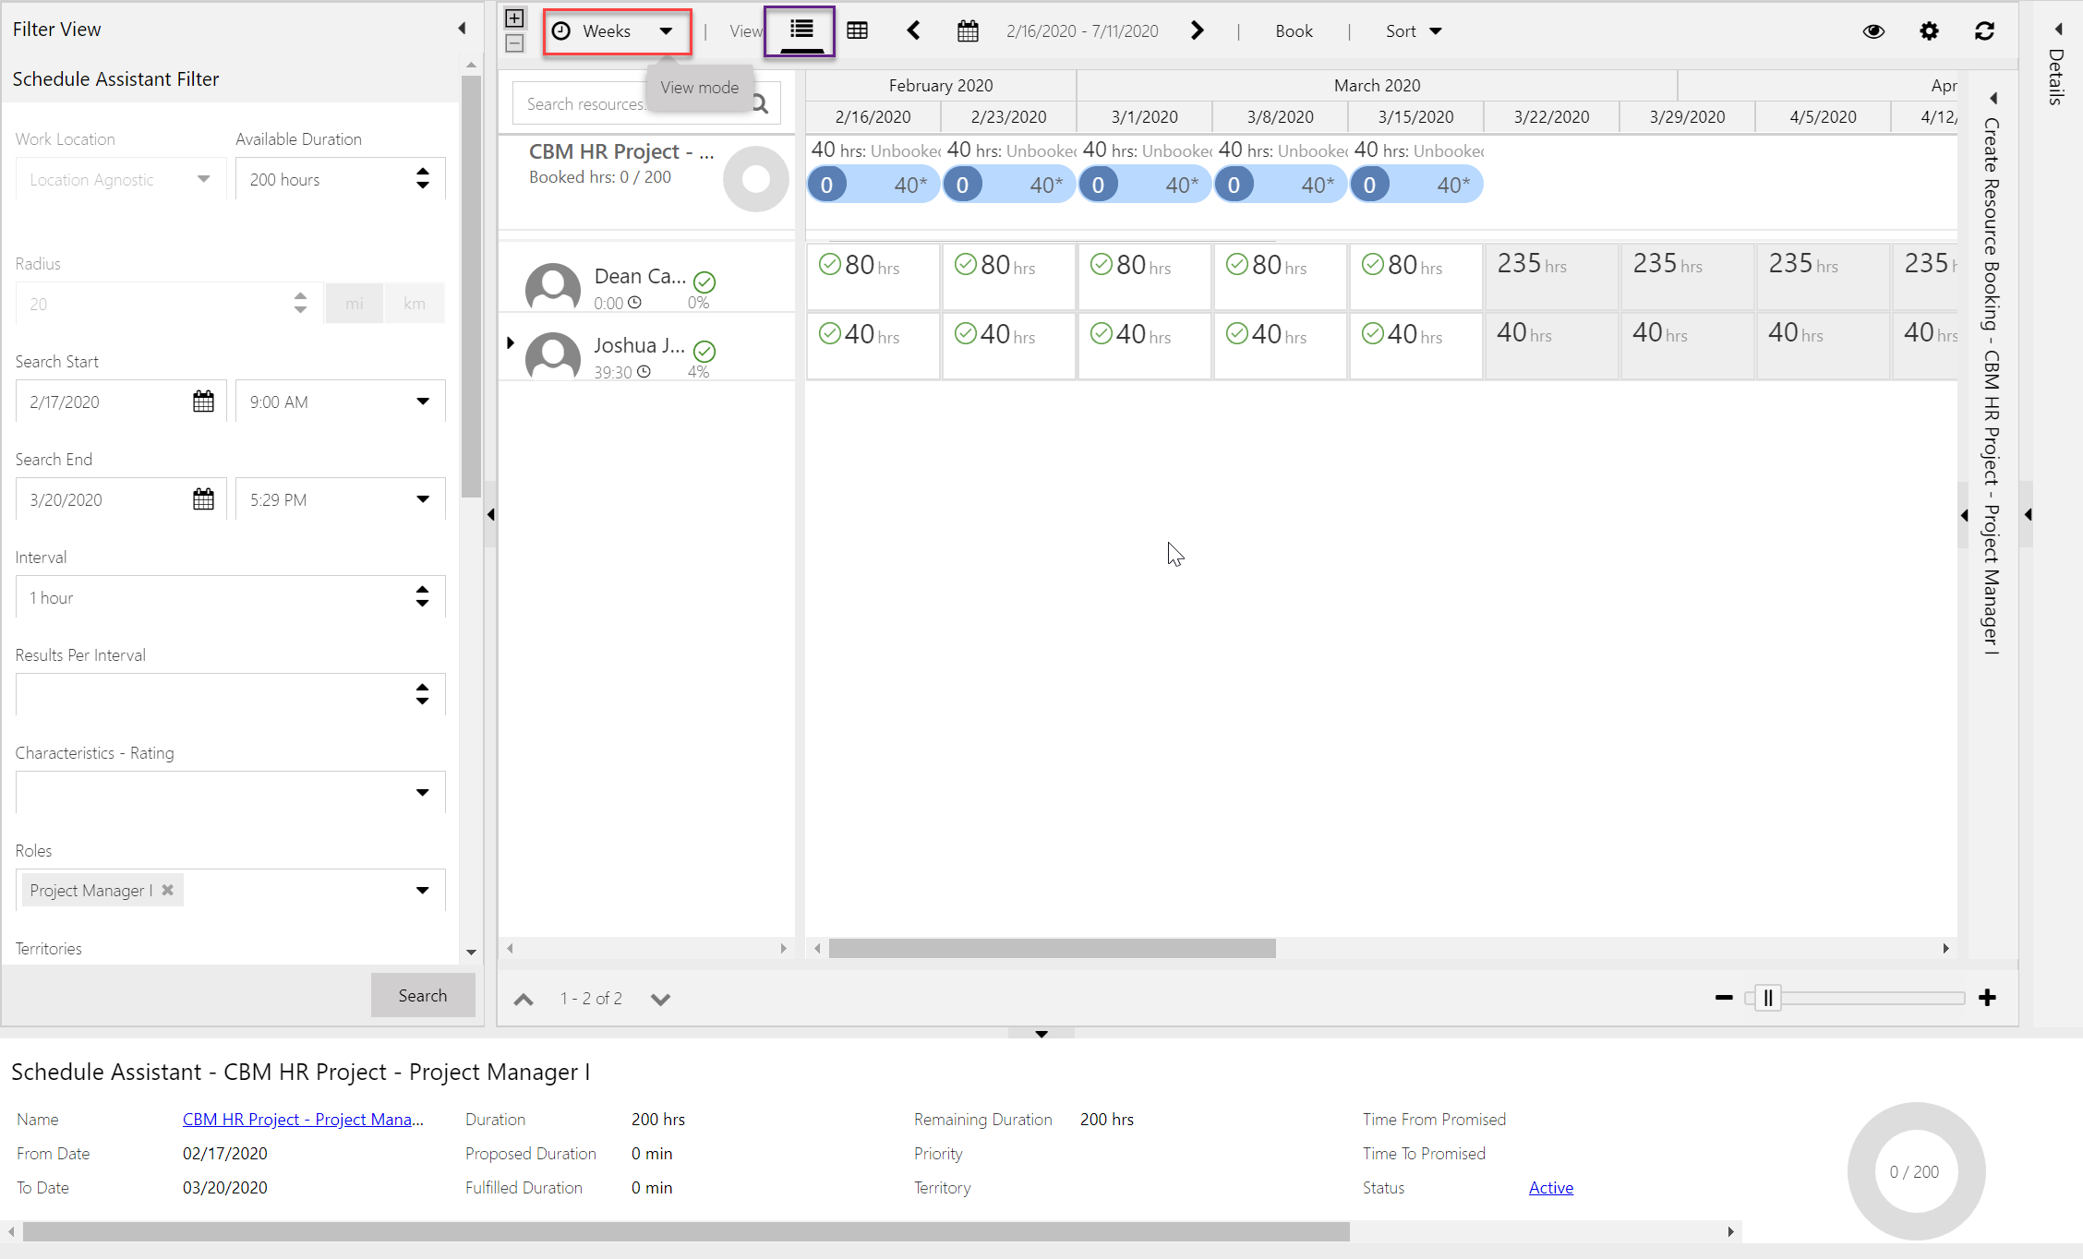Select Joshua's 40 hrs cell for 2/16/2020
Screen dimensions: 2083x1259
pos(873,345)
